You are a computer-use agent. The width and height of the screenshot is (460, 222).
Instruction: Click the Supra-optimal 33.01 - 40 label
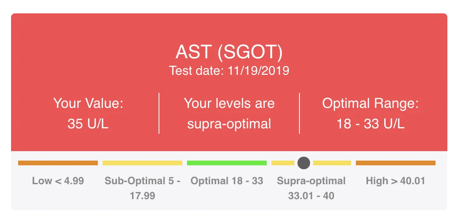pos(311,188)
